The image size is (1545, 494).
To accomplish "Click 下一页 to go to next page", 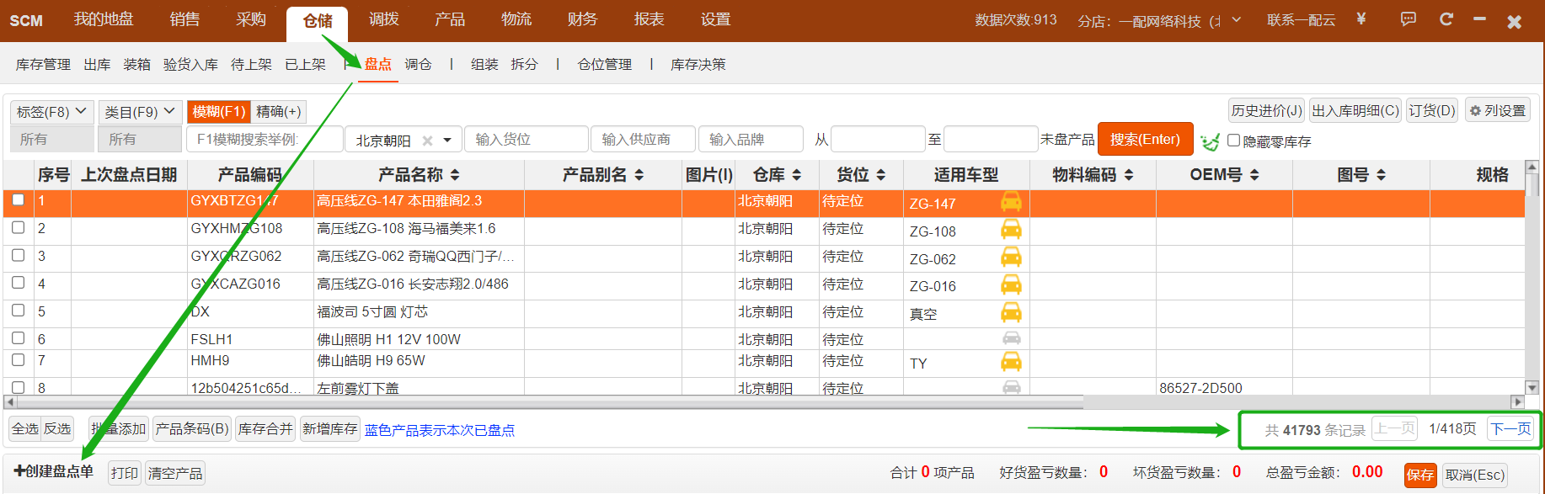I will [x=1510, y=428].
